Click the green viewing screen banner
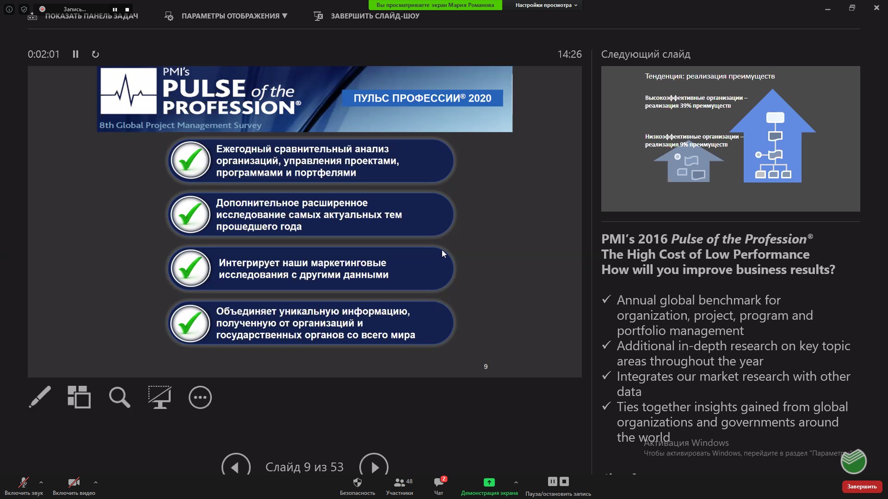 435,5
